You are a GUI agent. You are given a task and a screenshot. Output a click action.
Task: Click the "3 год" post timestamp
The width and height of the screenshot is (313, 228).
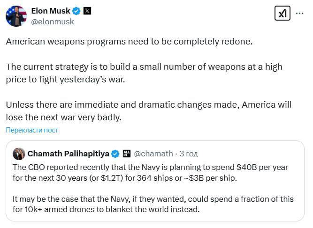(x=188, y=154)
